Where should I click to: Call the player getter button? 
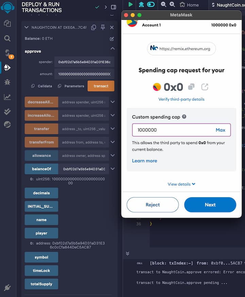tap(42, 233)
